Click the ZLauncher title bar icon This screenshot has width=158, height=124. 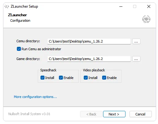7,6
